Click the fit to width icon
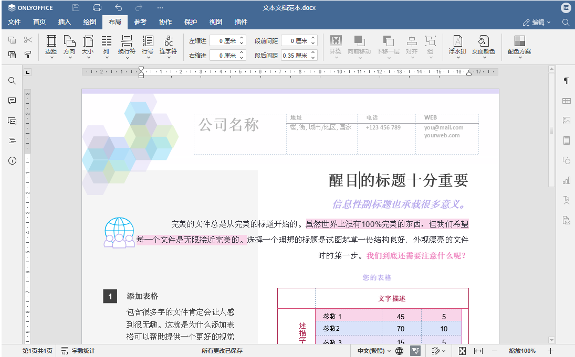This screenshot has height=357, width=575. tap(478, 351)
